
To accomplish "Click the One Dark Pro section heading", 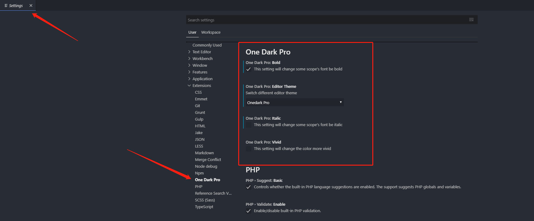I will pyautogui.click(x=268, y=52).
